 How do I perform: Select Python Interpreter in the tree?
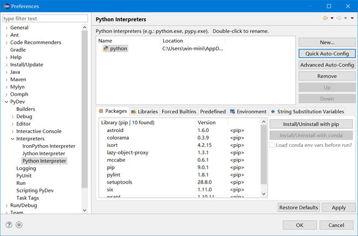[x=44, y=161]
